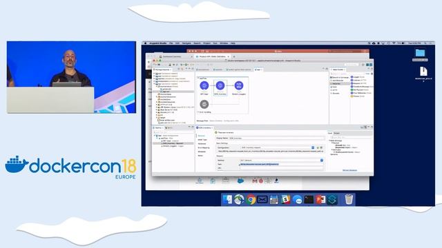Open Calendar from the Dock
Viewport: 442px width, 248px height.
[x=273, y=200]
